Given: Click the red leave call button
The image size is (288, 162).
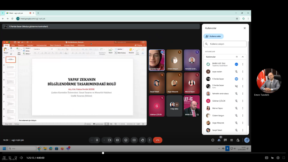Looking at the screenshot, I should click(x=157, y=140).
